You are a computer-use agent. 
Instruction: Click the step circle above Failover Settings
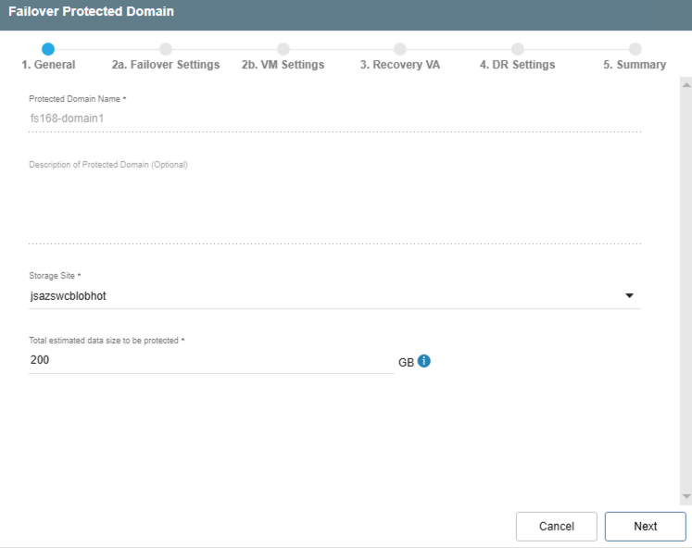166,49
